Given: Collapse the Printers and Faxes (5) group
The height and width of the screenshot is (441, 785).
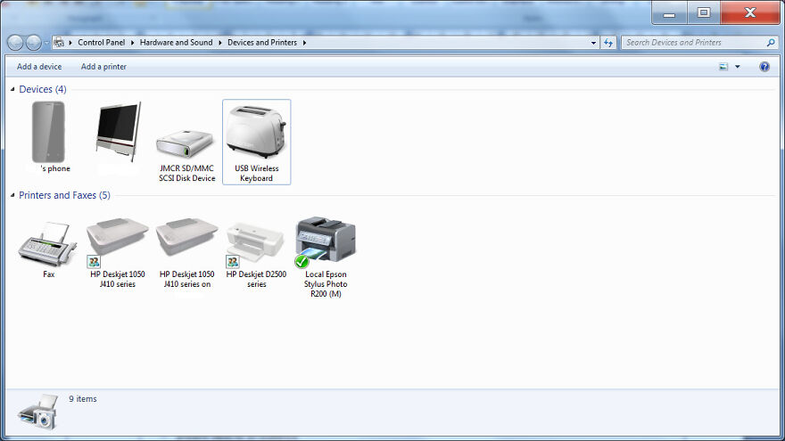Looking at the screenshot, I should (12, 195).
